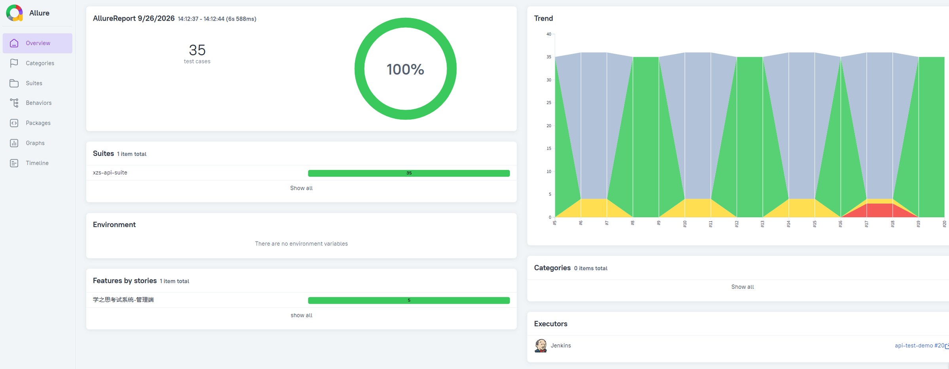The width and height of the screenshot is (949, 369).
Task: Click the Overview home icon
Action: (x=14, y=43)
